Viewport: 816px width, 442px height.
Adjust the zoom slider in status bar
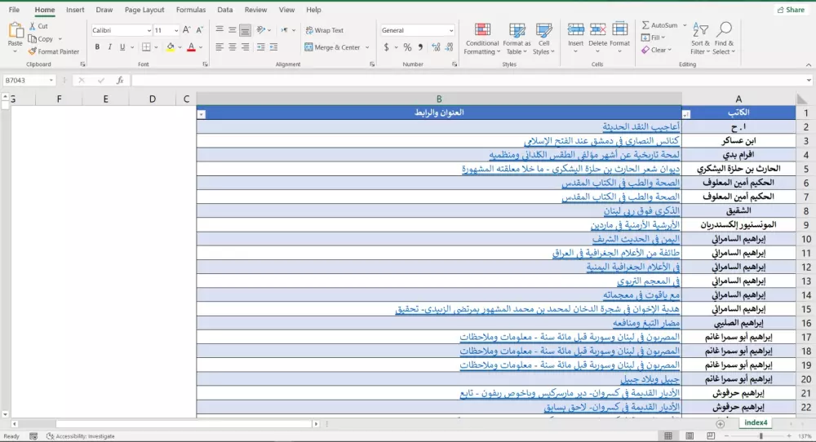coord(761,435)
